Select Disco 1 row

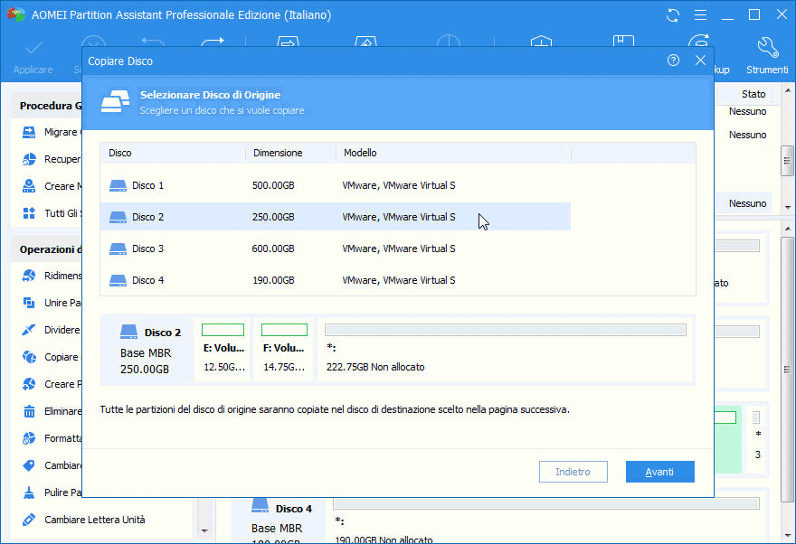335,185
